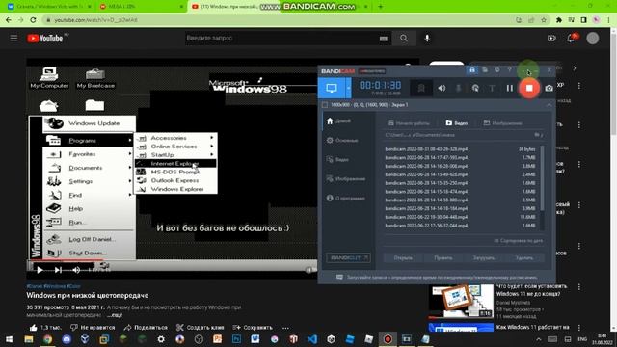Image resolution: width=617 pixels, height=347 pixels.
Task: Select the 11.6MB bandicam recording file
Action: 461,217
